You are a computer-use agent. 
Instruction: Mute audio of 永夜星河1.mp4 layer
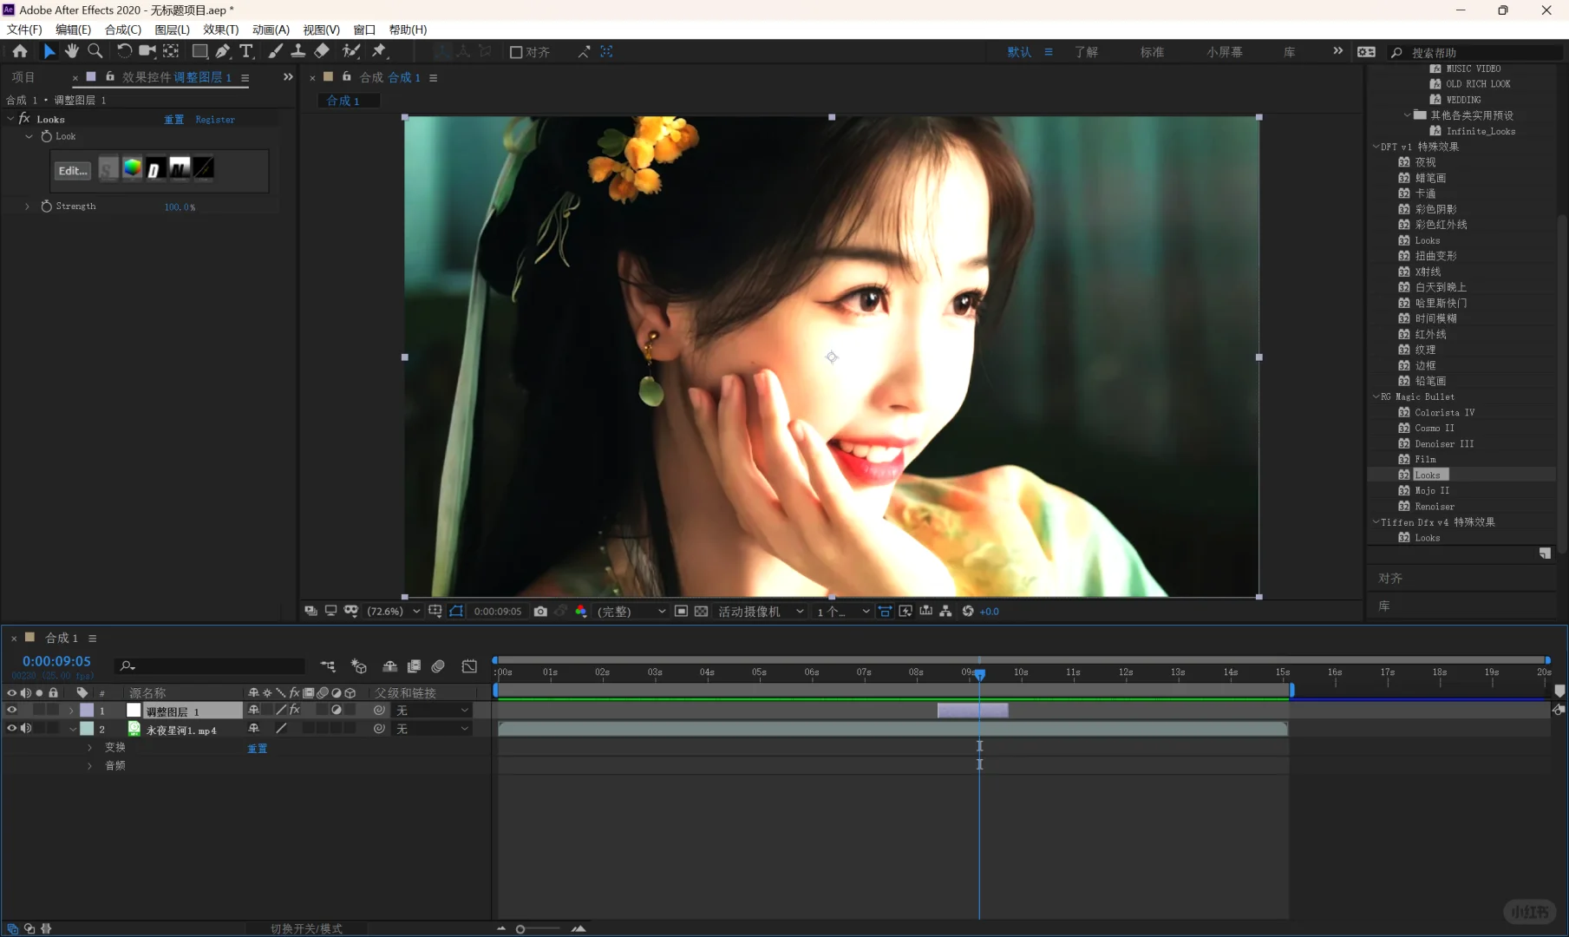(26, 729)
